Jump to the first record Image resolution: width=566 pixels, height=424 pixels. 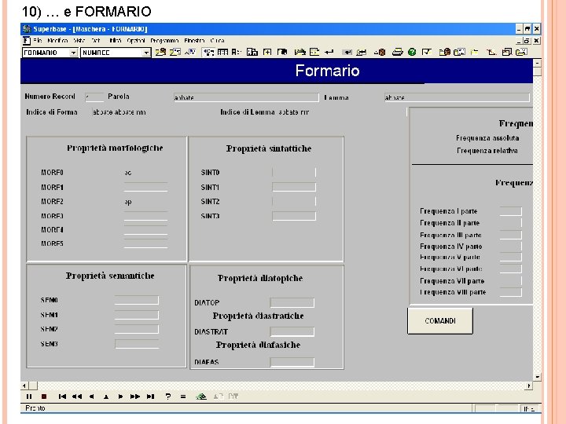pyautogui.click(x=62, y=397)
